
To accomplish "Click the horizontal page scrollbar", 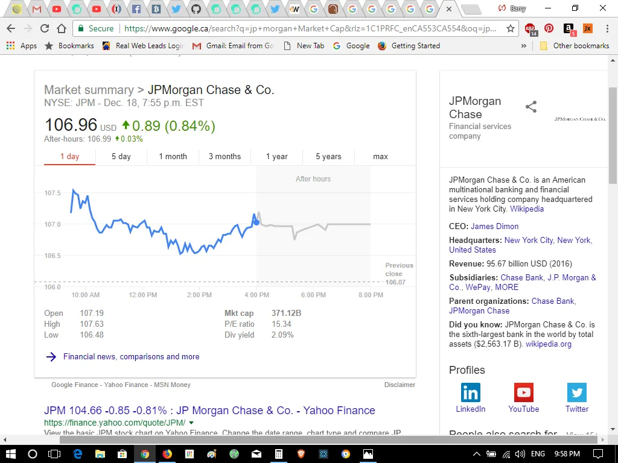I will tap(329, 439).
